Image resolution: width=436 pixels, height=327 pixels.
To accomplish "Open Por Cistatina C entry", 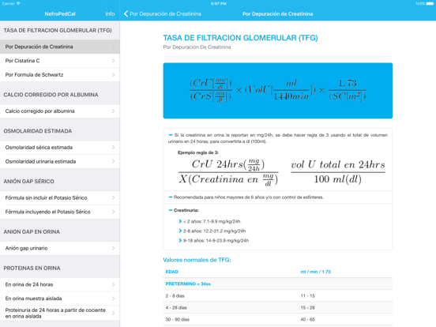I will 60,61.
